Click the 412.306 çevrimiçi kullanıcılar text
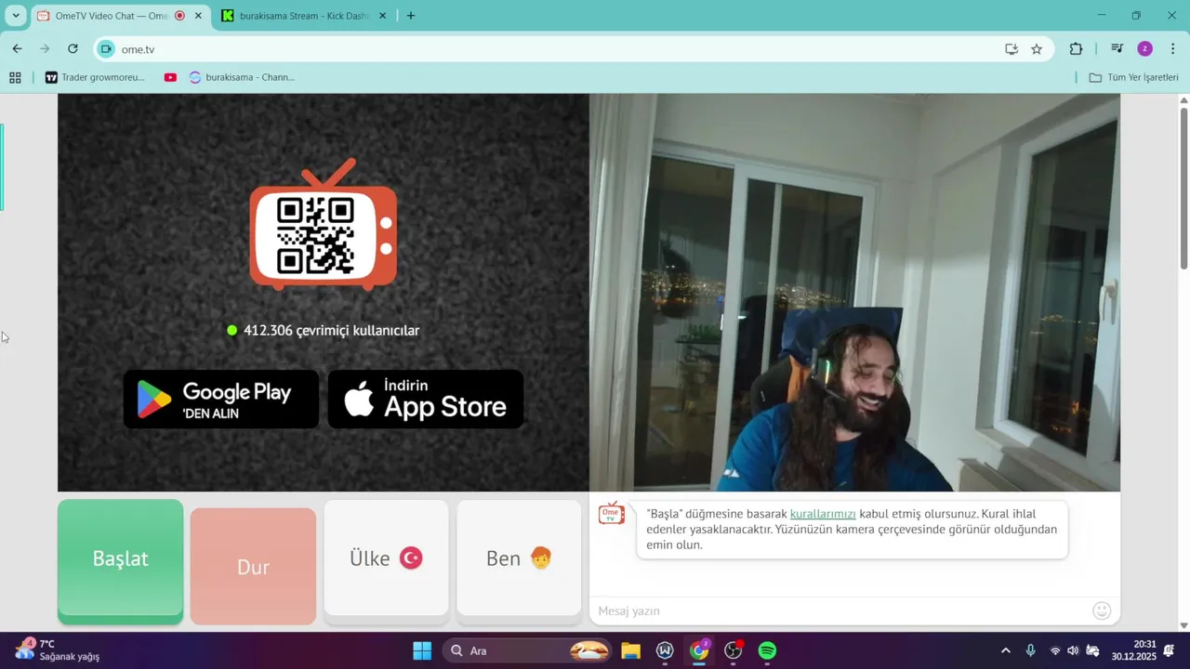The width and height of the screenshot is (1190, 669). [331, 331]
